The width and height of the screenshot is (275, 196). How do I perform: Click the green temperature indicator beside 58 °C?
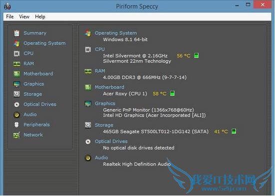172,93
